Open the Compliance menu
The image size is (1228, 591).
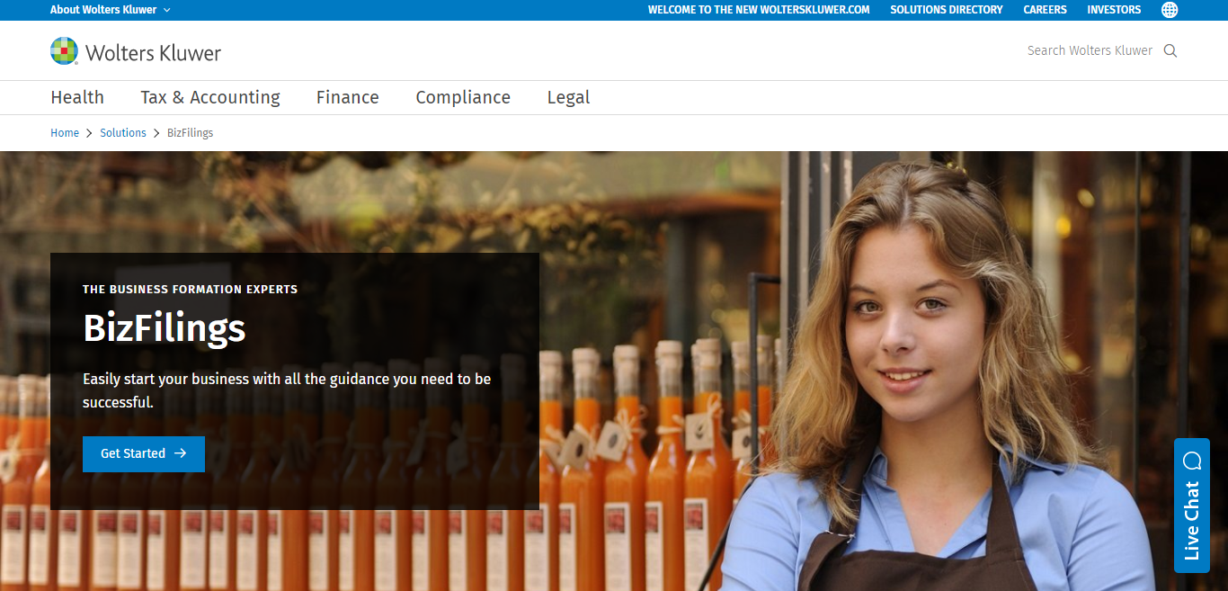[463, 97]
